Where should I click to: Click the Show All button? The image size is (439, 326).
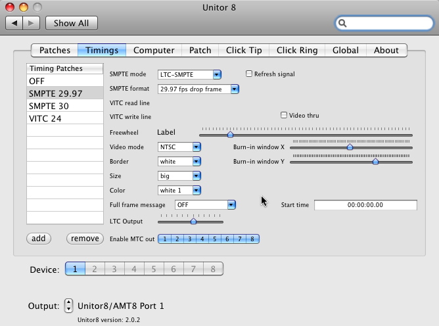click(x=72, y=23)
